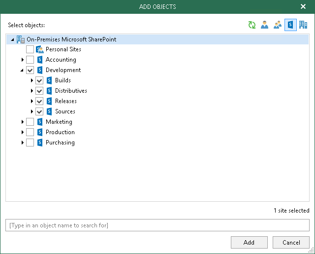Click the Marketing SharePoint site icon

[x=40, y=122]
